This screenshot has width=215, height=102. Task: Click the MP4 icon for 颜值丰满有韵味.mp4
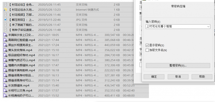coord(5,70)
